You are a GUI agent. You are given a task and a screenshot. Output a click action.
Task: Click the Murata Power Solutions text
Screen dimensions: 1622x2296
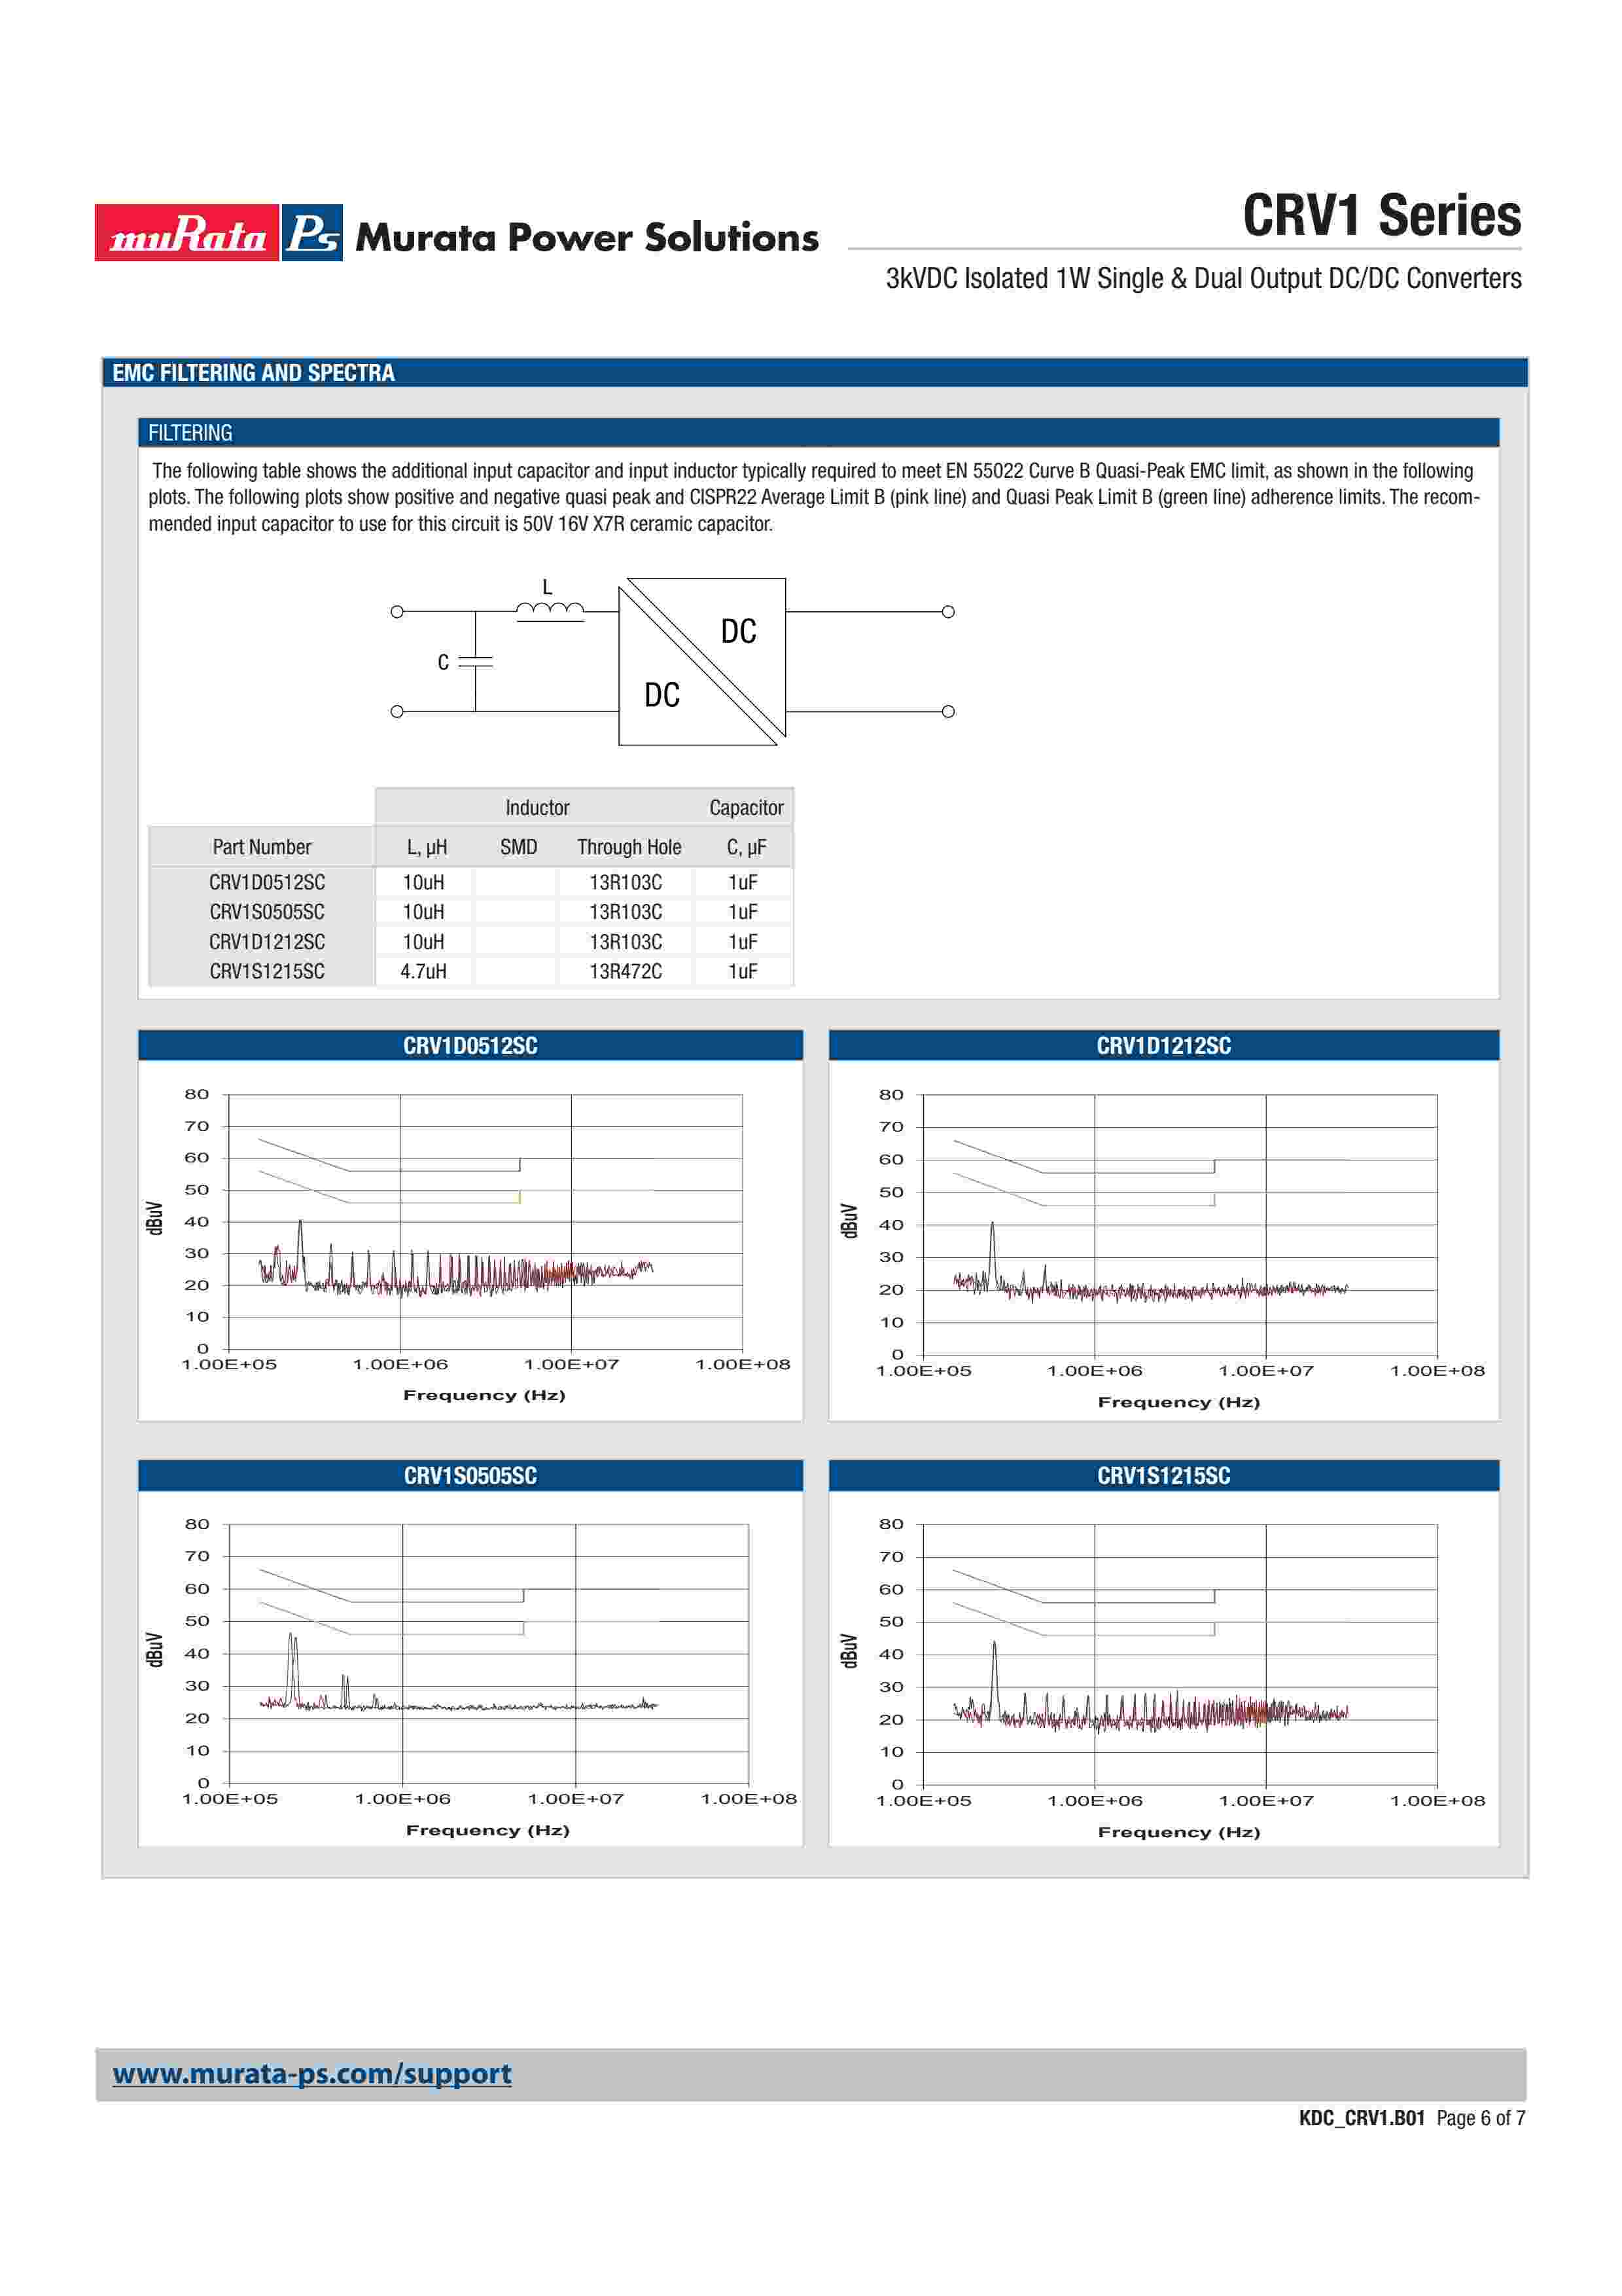pyautogui.click(x=587, y=238)
